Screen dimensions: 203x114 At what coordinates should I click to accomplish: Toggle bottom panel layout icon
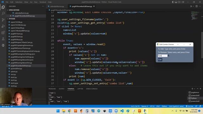coord(176,2)
